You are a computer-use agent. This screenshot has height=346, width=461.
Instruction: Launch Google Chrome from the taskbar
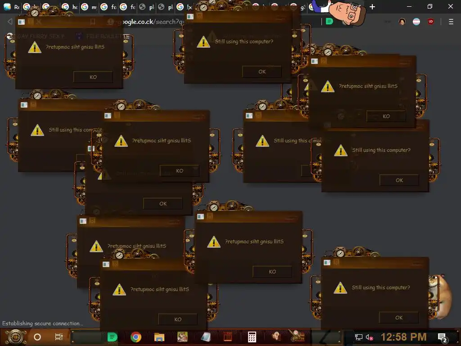pyautogui.click(x=136, y=337)
